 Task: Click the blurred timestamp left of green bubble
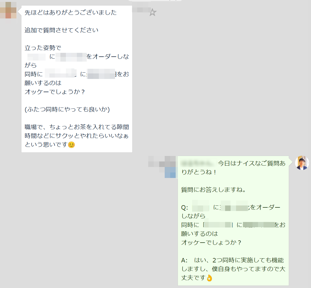(162, 167)
